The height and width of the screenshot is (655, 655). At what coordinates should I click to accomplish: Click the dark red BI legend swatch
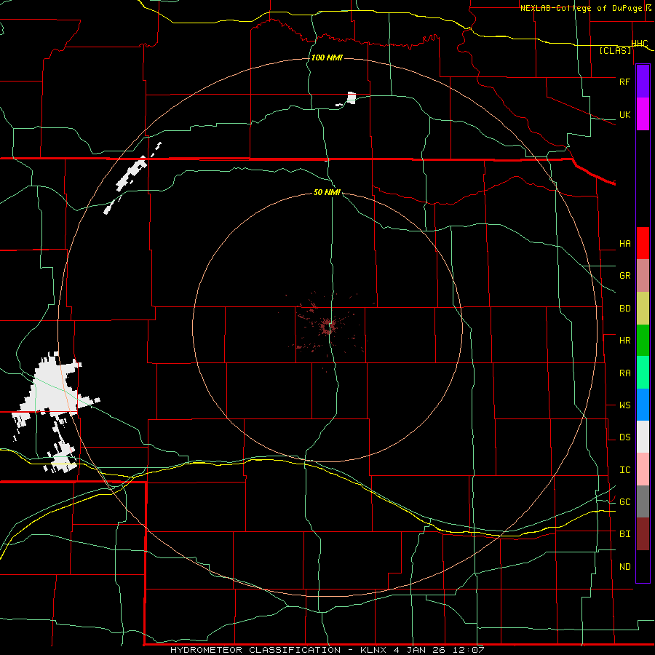(643, 534)
